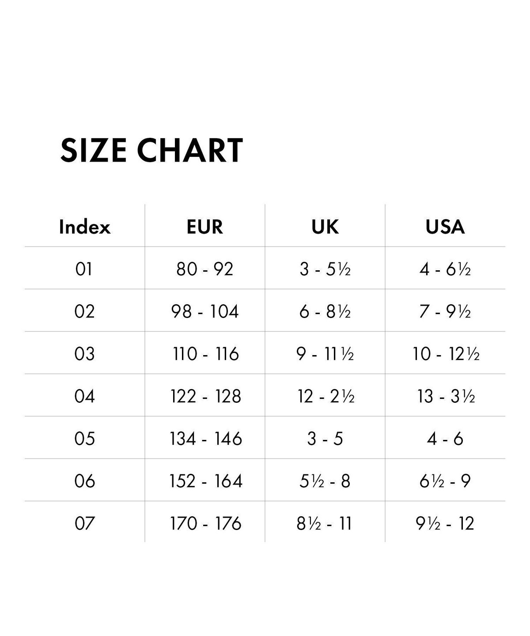This screenshot has height=636, width=530.
Task: Click UK size 8½ - 11 cell
Action: [x=325, y=523]
